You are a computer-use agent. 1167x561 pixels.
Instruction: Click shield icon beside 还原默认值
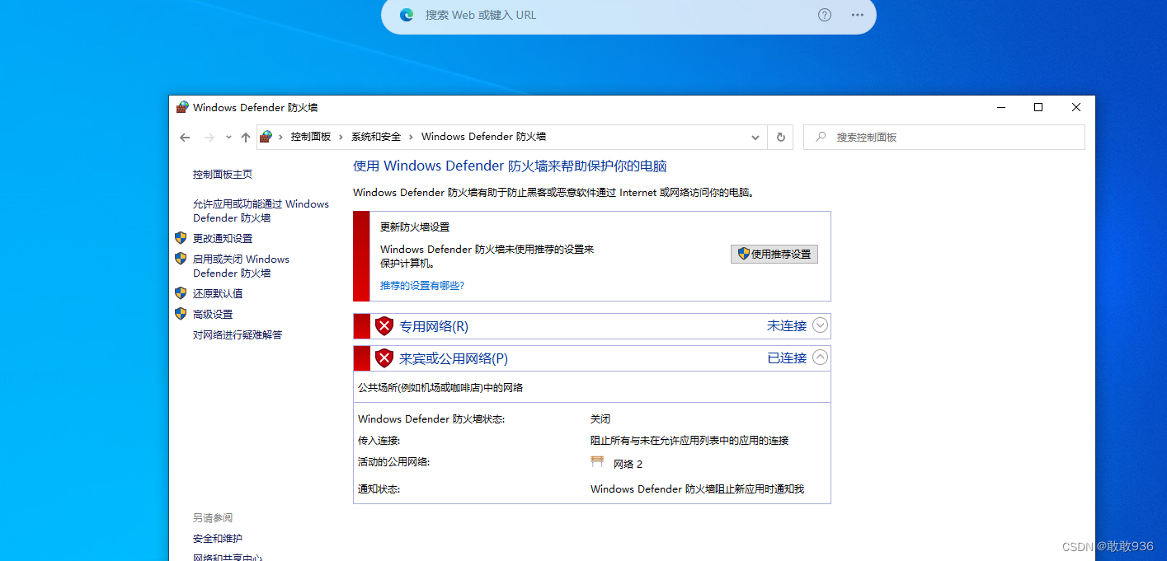(x=181, y=293)
